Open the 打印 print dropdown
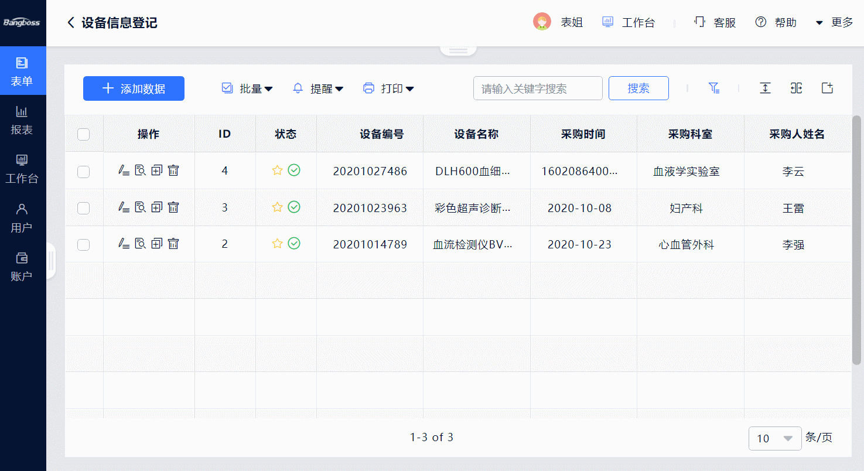Viewport: 864px width, 471px height. [x=389, y=88]
